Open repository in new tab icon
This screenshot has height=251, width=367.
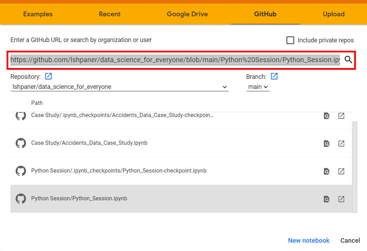tap(49, 76)
